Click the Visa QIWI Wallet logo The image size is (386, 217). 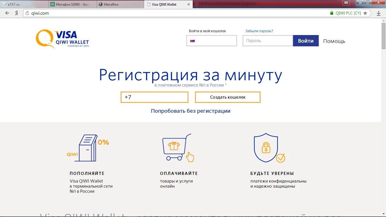pyautogui.click(x=62, y=39)
